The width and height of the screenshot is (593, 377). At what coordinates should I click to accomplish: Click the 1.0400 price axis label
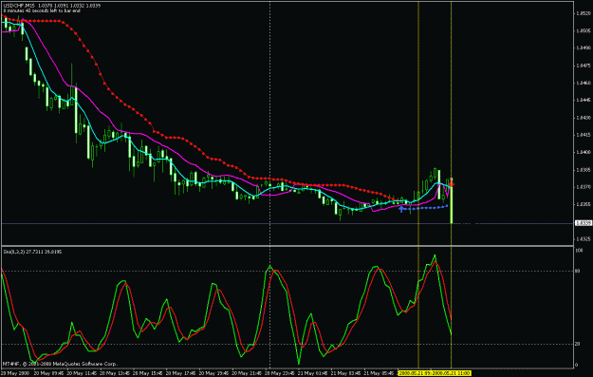click(x=583, y=153)
